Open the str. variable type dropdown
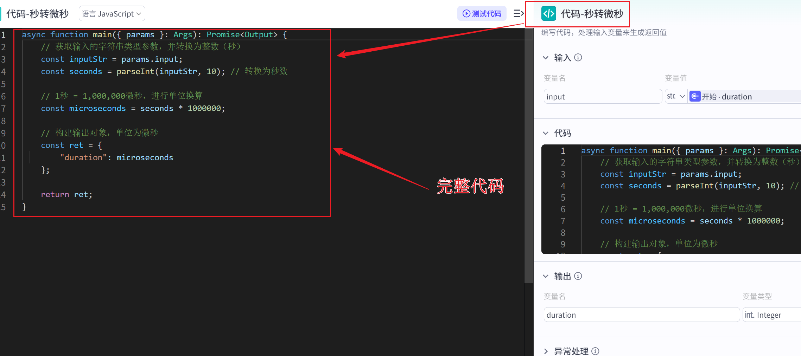Screen dimensions: 801x356 point(675,96)
